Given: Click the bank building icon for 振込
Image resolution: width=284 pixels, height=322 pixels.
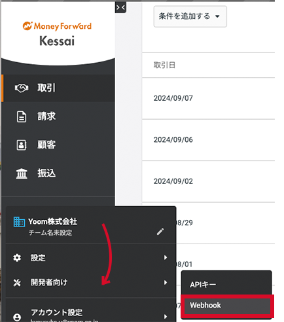Looking at the screenshot, I should pos(22,173).
